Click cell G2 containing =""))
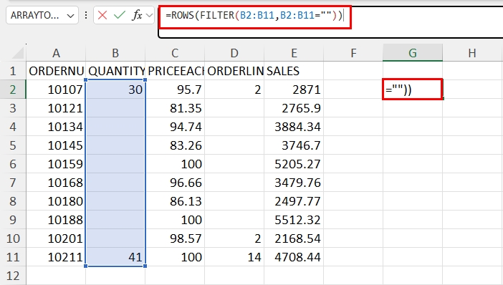The height and width of the screenshot is (285, 503). (413, 90)
